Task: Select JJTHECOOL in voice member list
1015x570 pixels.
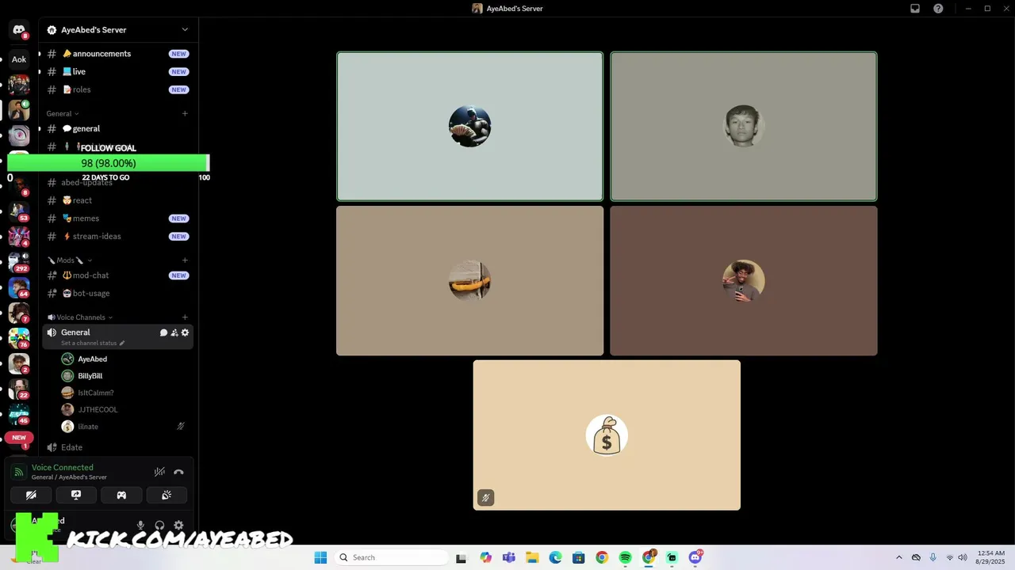Action: [125, 409]
